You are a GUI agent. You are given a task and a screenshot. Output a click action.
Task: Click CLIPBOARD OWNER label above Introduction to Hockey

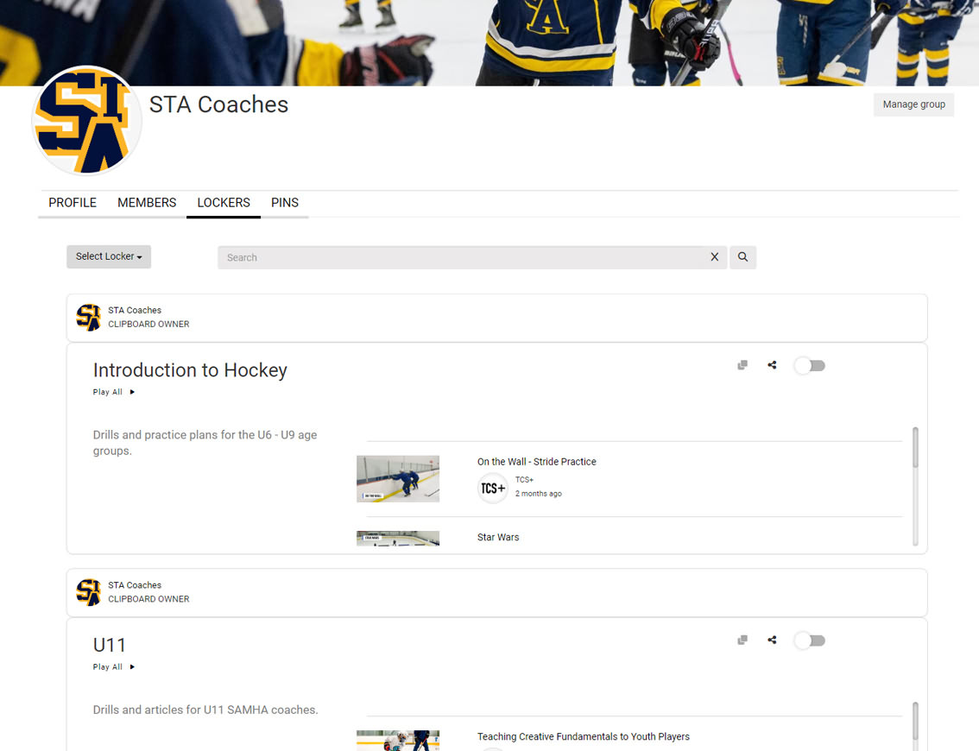pyautogui.click(x=148, y=324)
